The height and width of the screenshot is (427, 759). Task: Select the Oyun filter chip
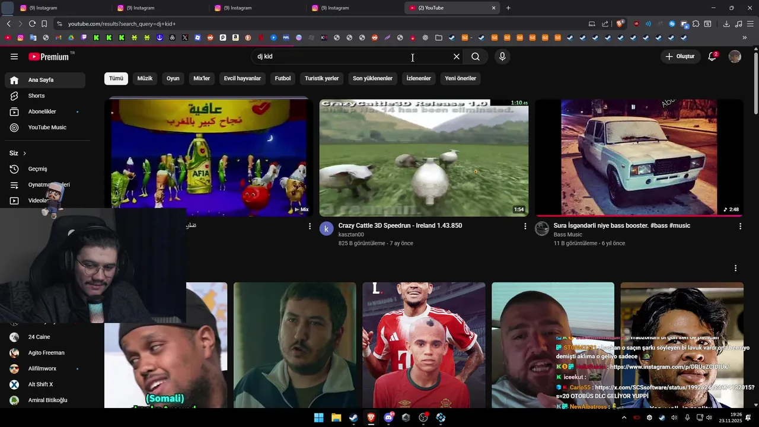(x=173, y=78)
